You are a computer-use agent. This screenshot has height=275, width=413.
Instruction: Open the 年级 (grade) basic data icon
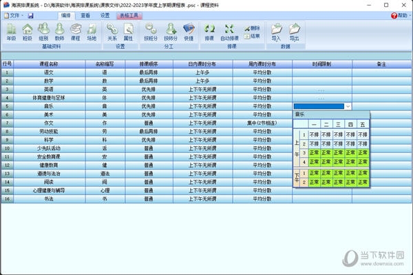tap(11, 32)
